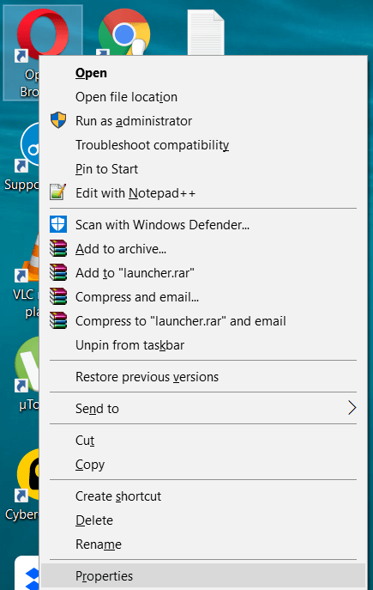The width and height of the screenshot is (373, 590).
Task: Click the Google Chrome desktop shortcut
Action: pos(124,32)
